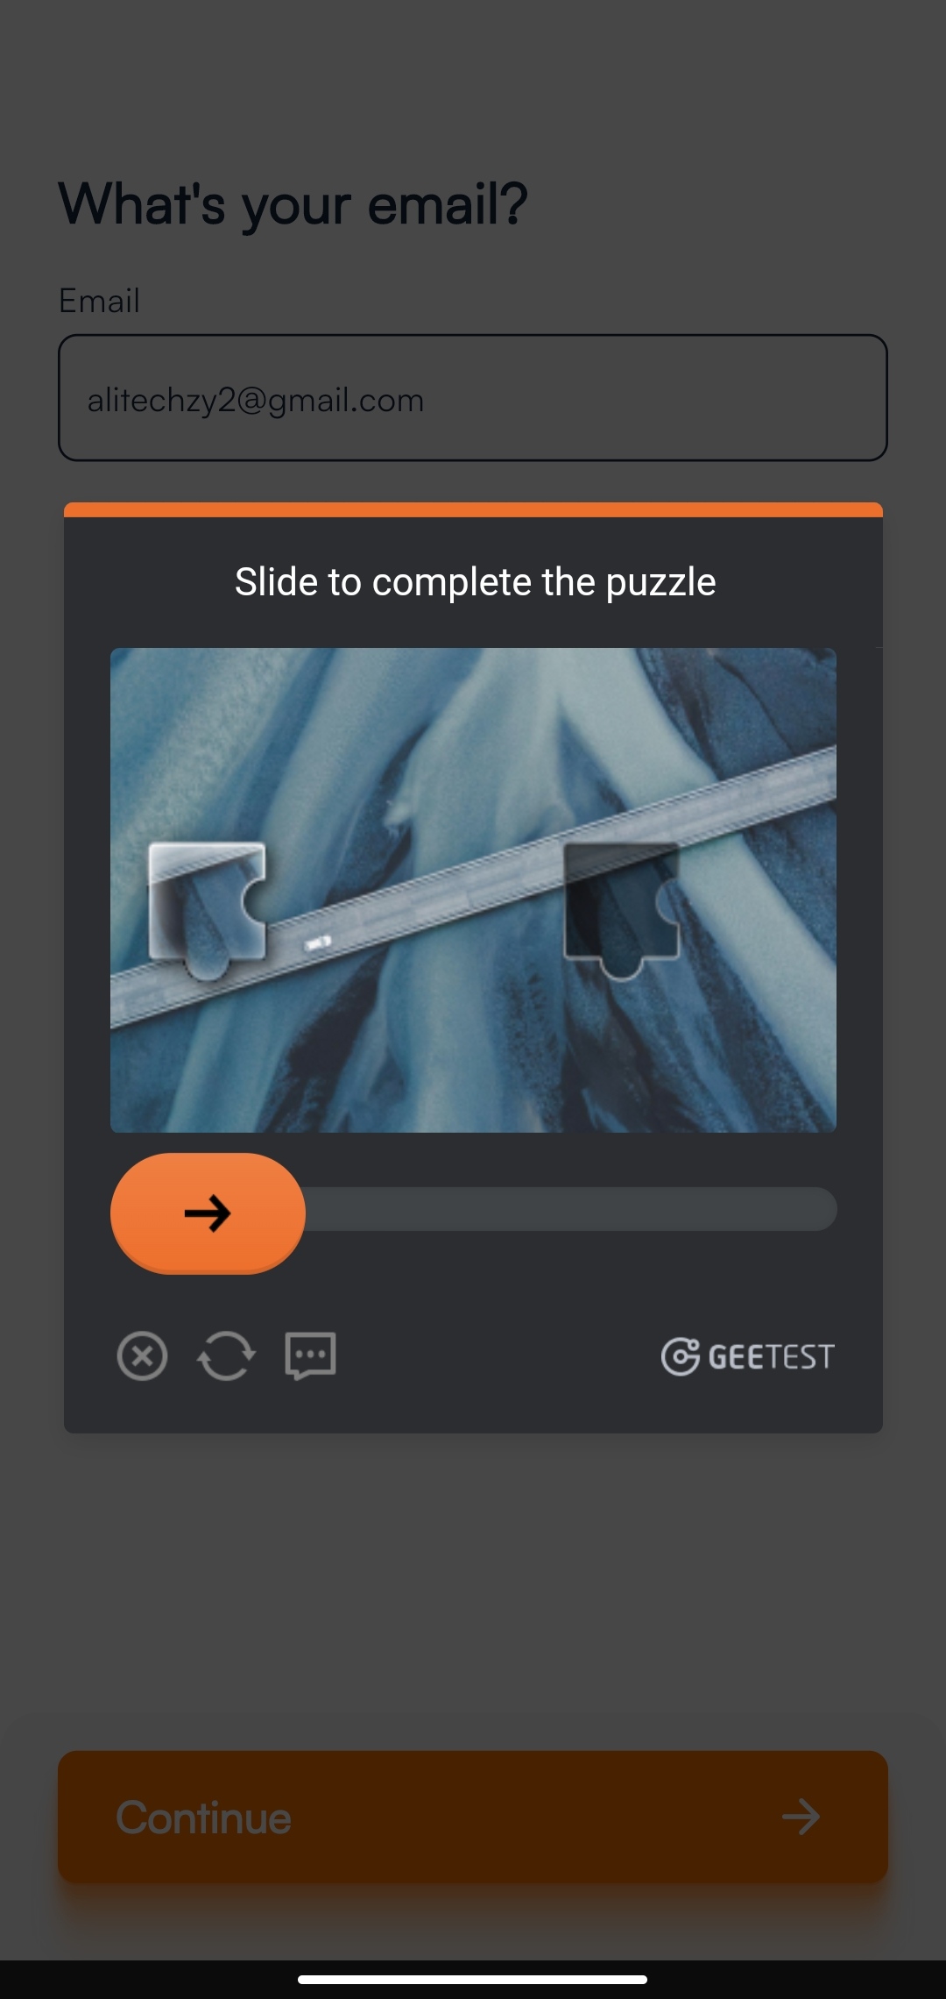Tap the white home indicator bar
The height and width of the screenshot is (1999, 946).
[473, 1979]
